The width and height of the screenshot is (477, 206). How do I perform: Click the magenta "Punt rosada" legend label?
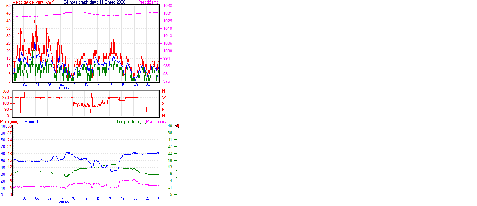pos(157,122)
